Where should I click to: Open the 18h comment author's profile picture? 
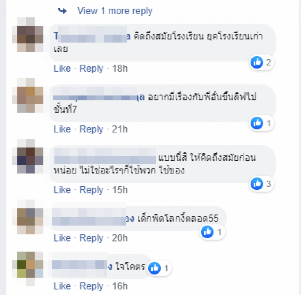[30, 35]
